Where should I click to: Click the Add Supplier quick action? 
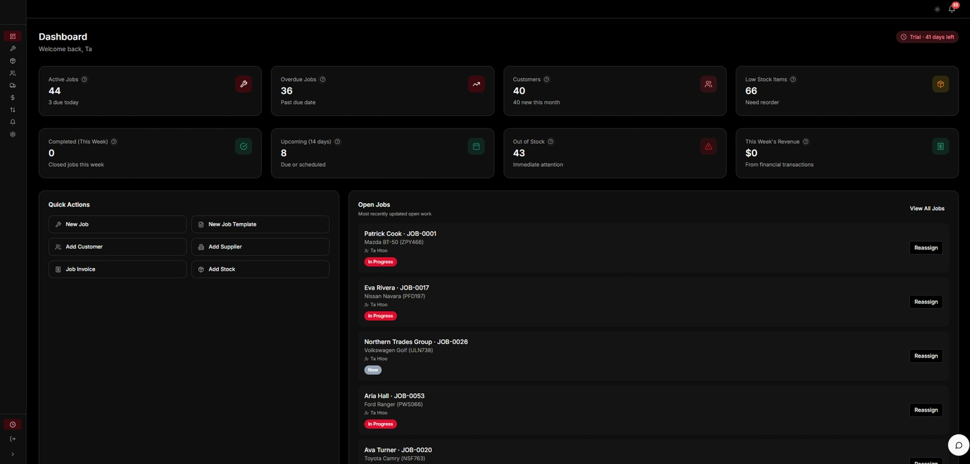click(260, 247)
